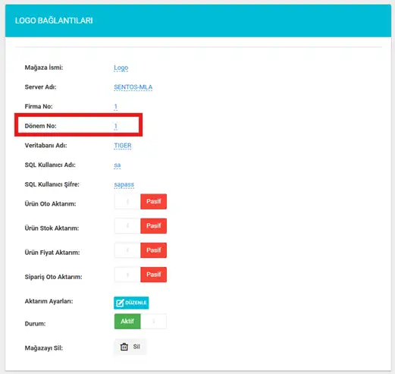
Task: Click the Dönem No label
Action: (40, 126)
